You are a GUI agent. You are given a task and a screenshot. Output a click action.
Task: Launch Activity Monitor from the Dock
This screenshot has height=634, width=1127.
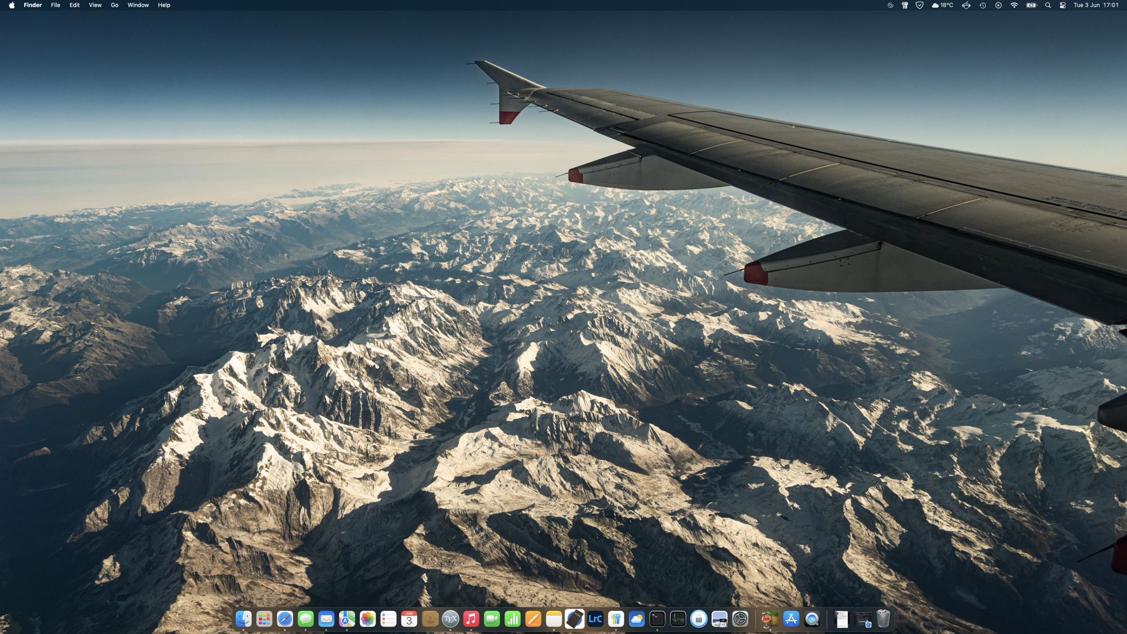coord(678,619)
